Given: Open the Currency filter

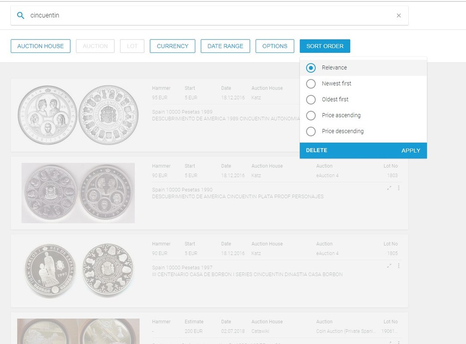Looking at the screenshot, I should pyautogui.click(x=173, y=46).
